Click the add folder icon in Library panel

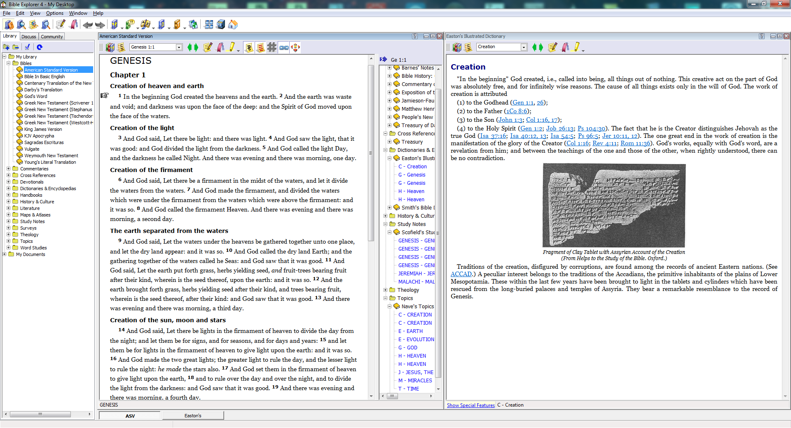pyautogui.click(x=6, y=47)
